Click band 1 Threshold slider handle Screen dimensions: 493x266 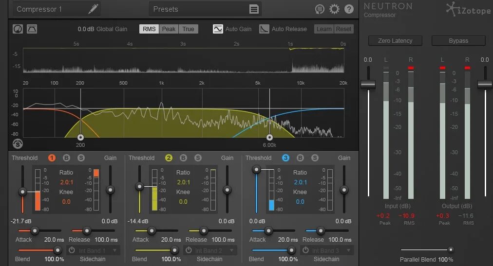coord(22,192)
